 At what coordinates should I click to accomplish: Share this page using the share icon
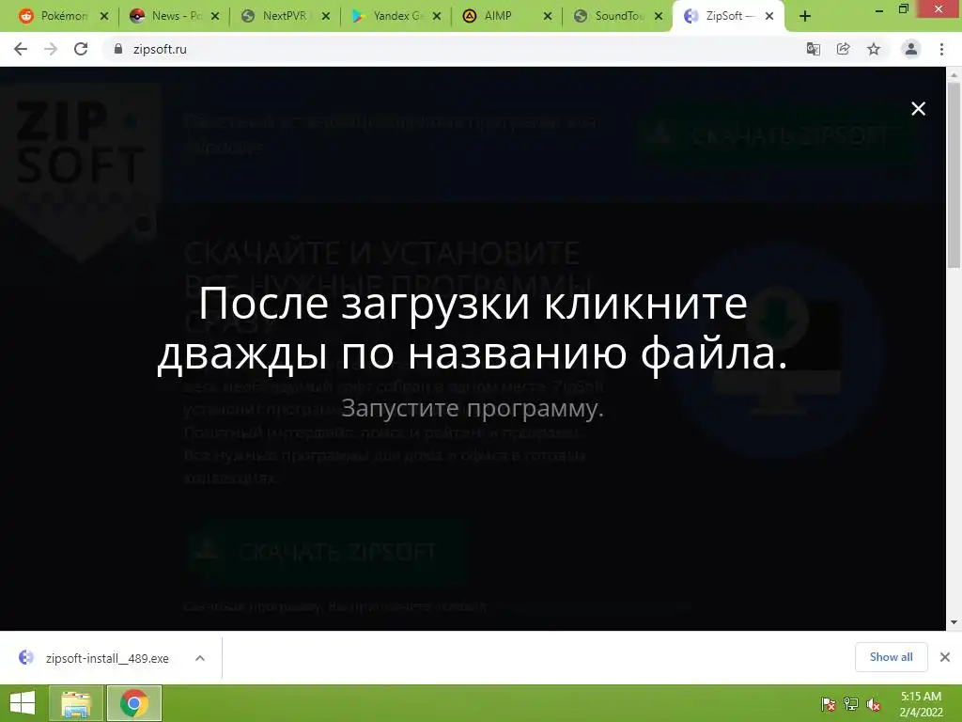click(843, 49)
